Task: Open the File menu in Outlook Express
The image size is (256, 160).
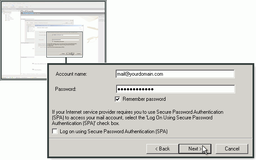Action: coord(3,3)
